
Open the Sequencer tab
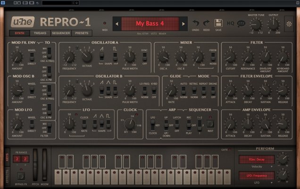click(61, 33)
